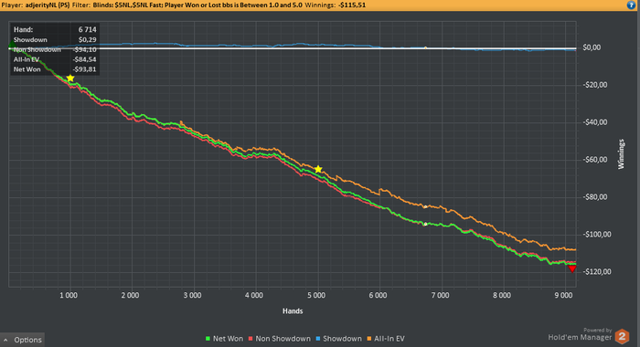Click the Non Showdown -$94,10 tooltip value
Screen dimensions: 640x347
[x=84, y=49]
